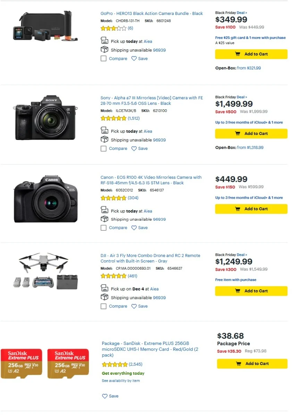
Task: Save SanDisk memory card package with heart icon
Action: pos(105,396)
